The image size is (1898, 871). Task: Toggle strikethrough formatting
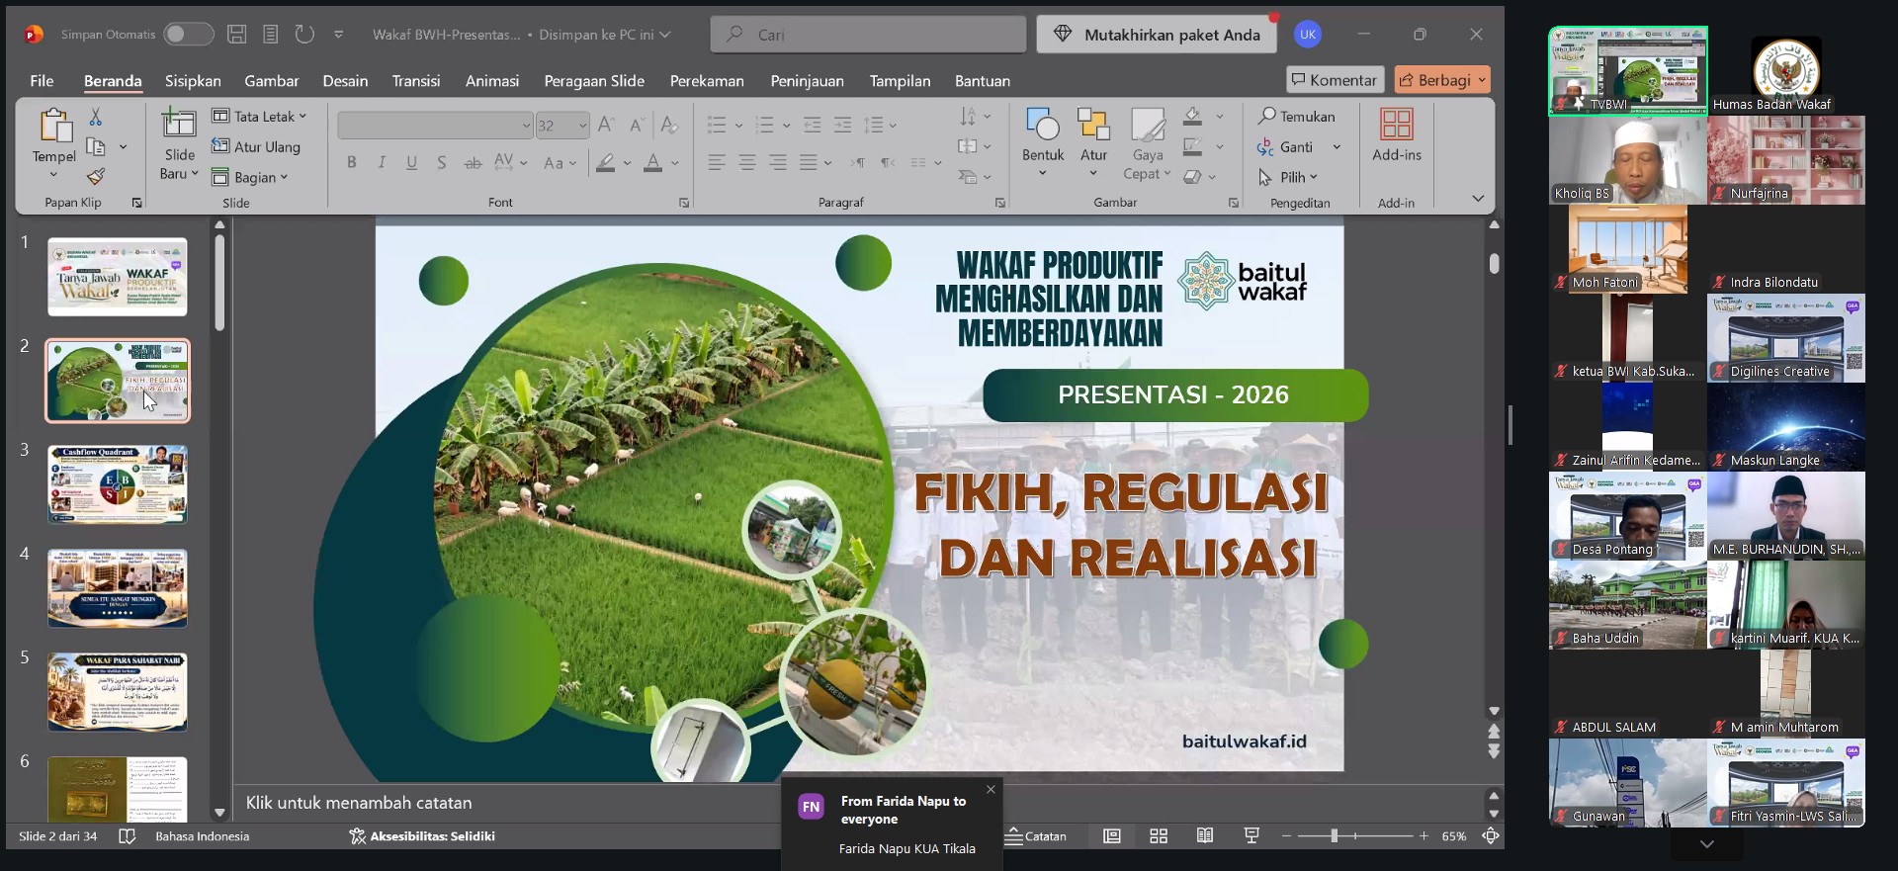click(473, 162)
